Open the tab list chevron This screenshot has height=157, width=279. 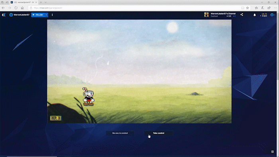click(45, 2)
